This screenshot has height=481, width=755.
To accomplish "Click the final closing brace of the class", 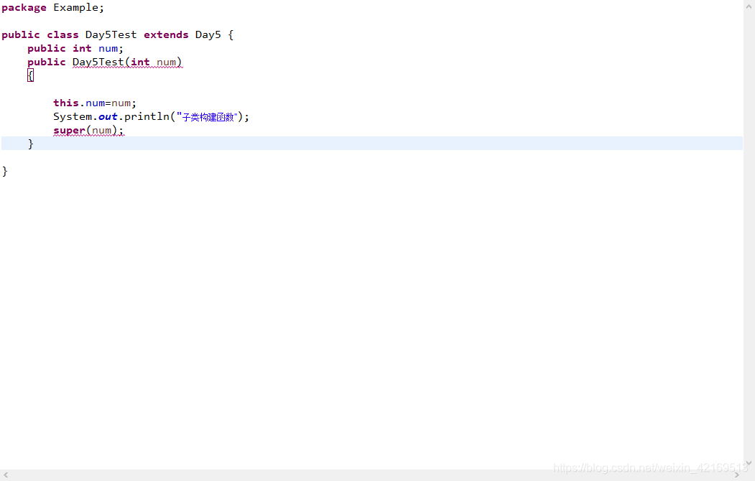I will 4,171.
